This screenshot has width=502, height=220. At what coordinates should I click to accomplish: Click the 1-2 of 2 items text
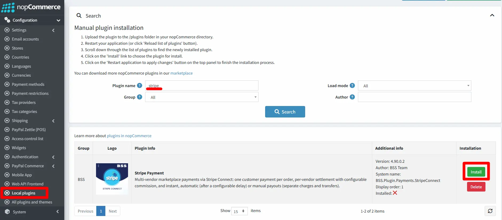coord(373,211)
